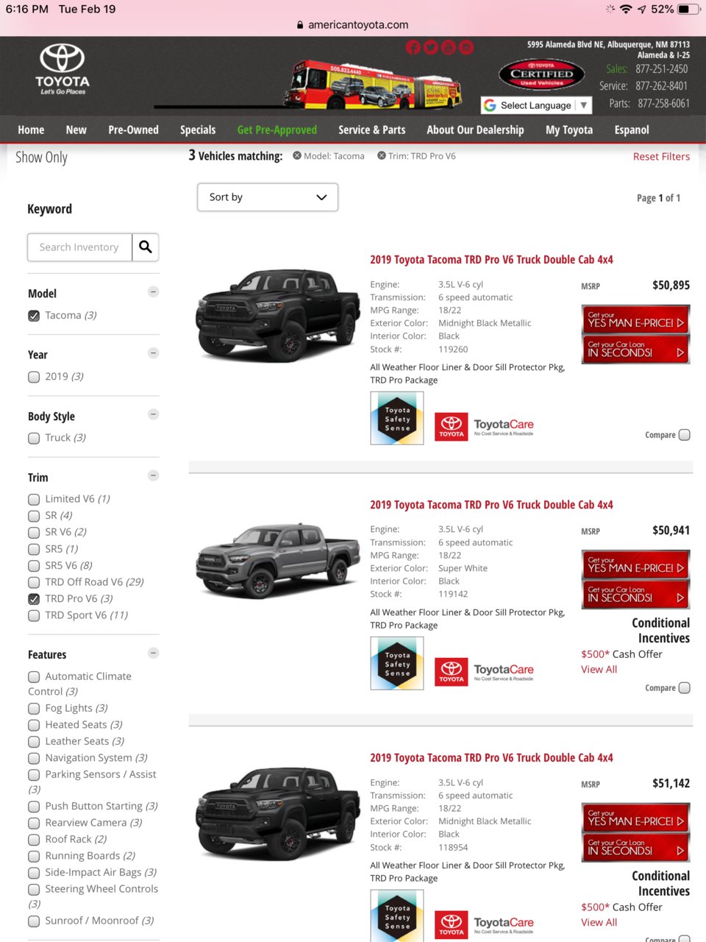Open the Specials menu
Screen dimensions: 706x942
coord(198,130)
